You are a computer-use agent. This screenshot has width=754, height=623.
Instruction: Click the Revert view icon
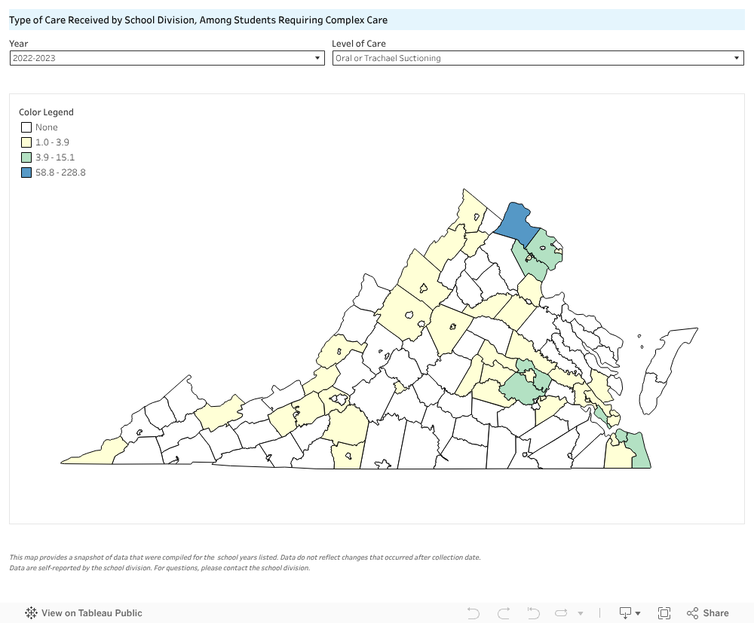pyautogui.click(x=533, y=613)
